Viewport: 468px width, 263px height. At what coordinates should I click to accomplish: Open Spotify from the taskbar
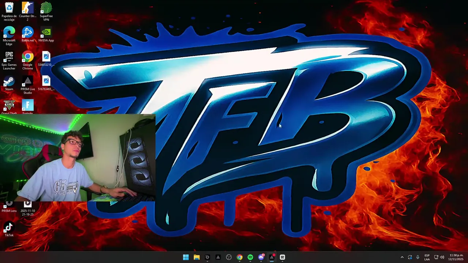[250, 257]
